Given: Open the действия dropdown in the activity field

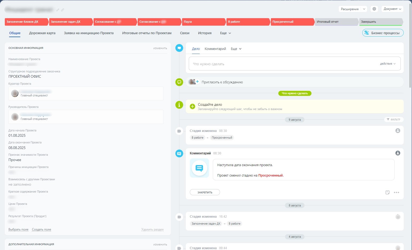Looking at the screenshot, I should tap(388, 64).
